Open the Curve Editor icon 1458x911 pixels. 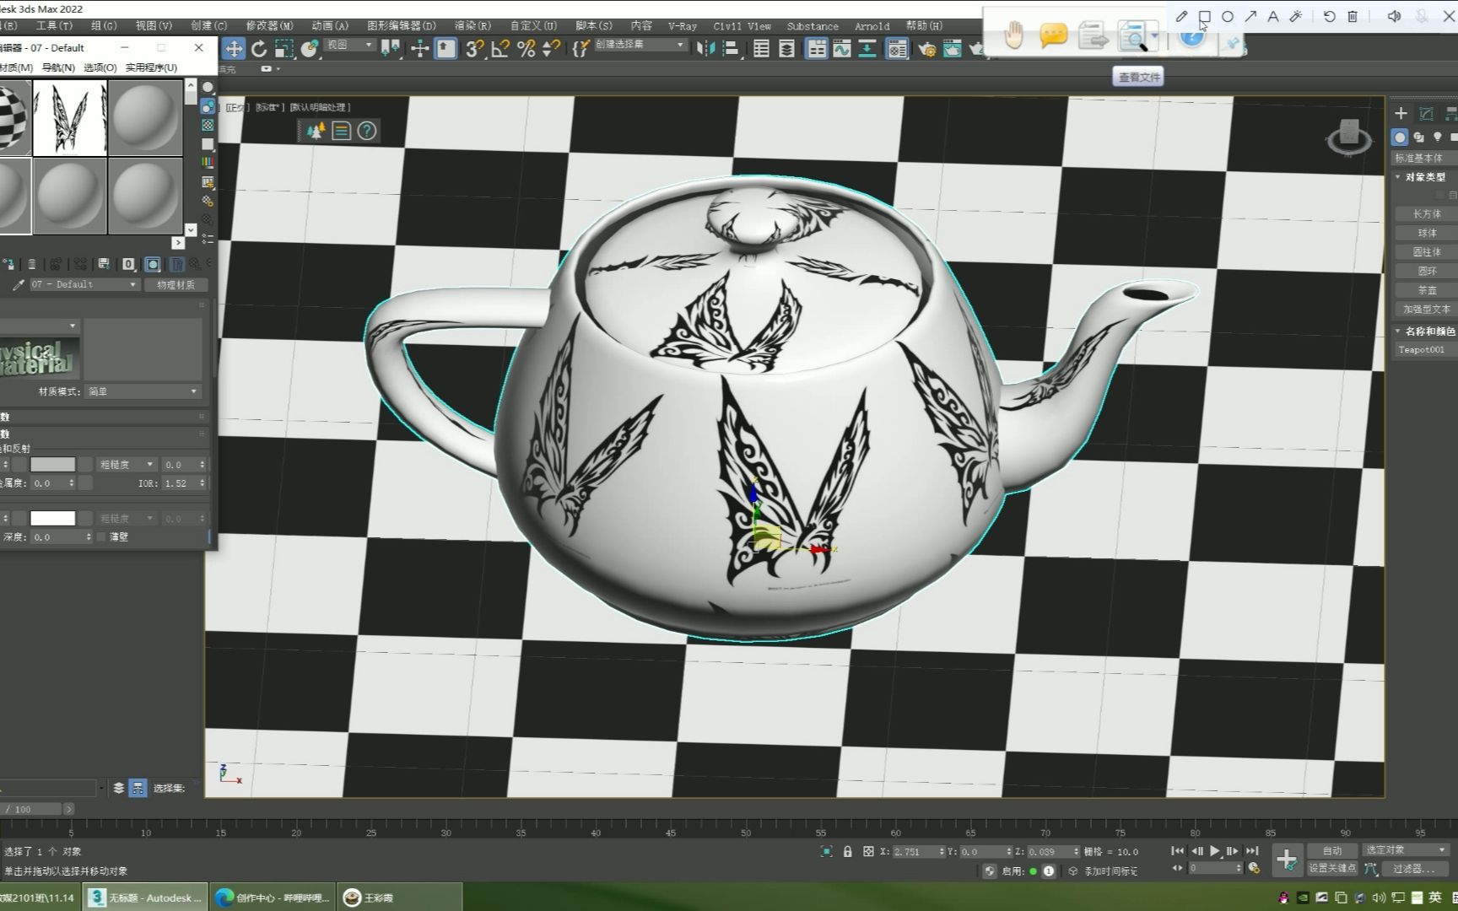click(842, 49)
